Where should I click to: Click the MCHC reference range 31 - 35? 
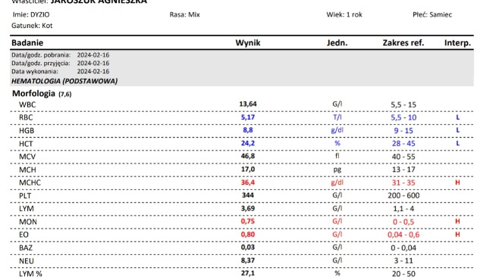(404, 183)
